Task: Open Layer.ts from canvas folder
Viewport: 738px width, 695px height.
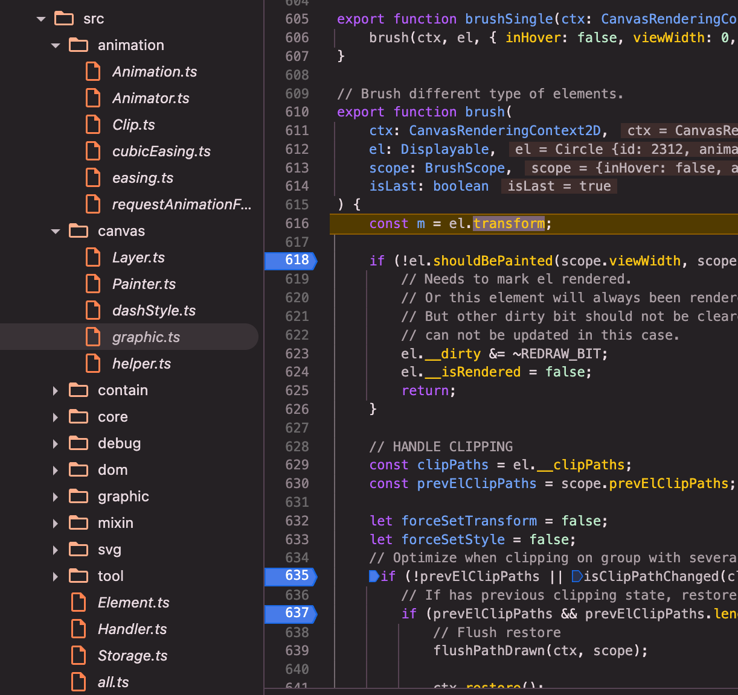Action: 138,258
